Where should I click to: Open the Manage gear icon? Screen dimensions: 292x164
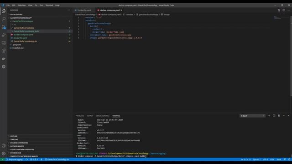[4, 154]
